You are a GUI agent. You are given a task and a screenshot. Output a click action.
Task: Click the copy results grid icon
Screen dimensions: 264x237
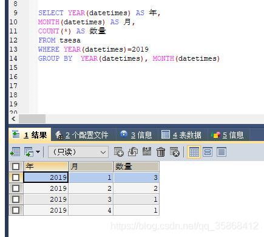coord(29,152)
